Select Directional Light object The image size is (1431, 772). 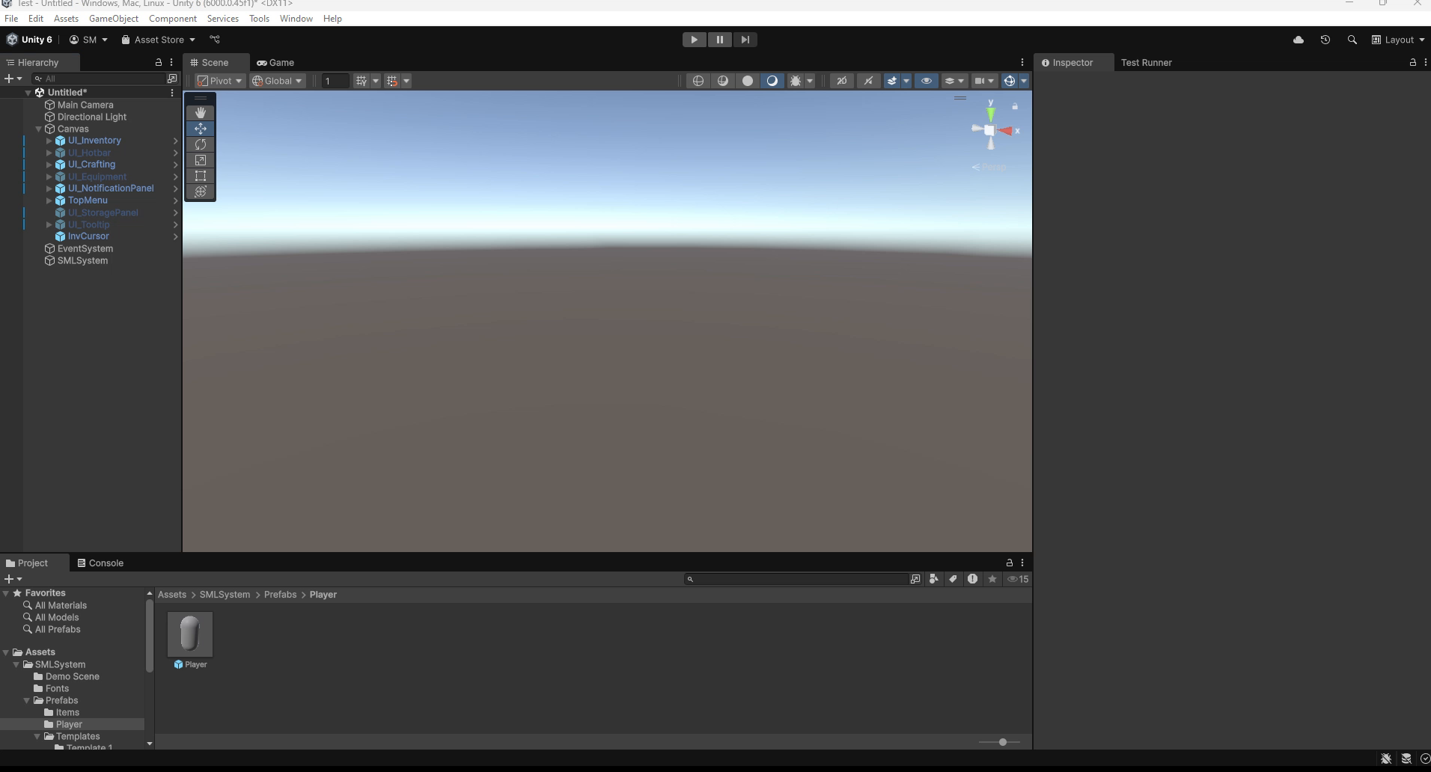(x=92, y=117)
